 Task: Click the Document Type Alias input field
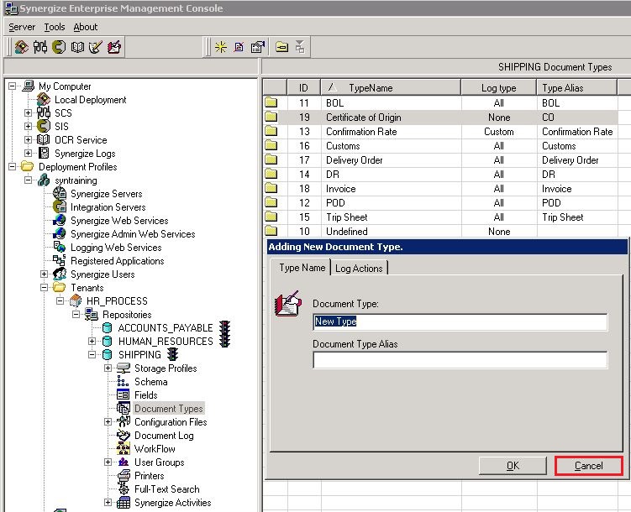click(x=460, y=360)
